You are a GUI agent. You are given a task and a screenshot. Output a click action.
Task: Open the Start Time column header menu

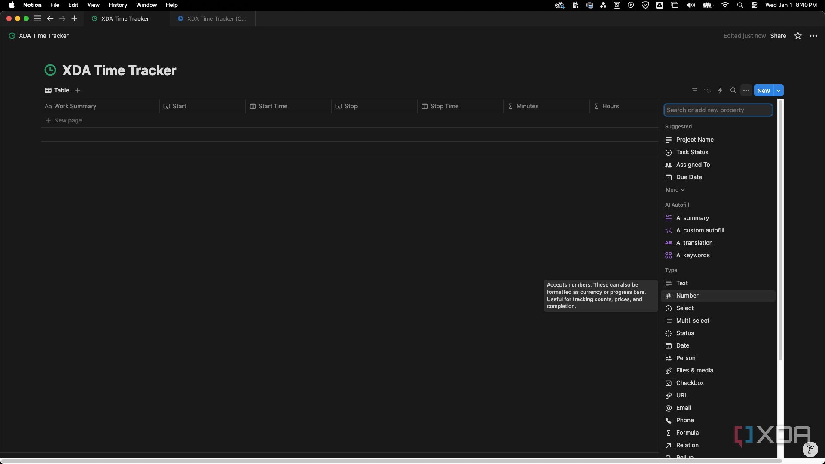point(288,106)
